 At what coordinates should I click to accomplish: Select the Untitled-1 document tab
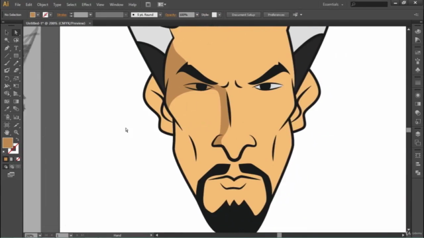point(56,24)
